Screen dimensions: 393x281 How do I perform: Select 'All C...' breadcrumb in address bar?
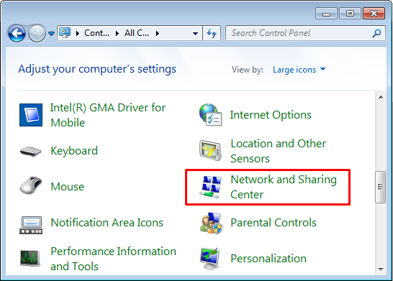[x=137, y=33]
